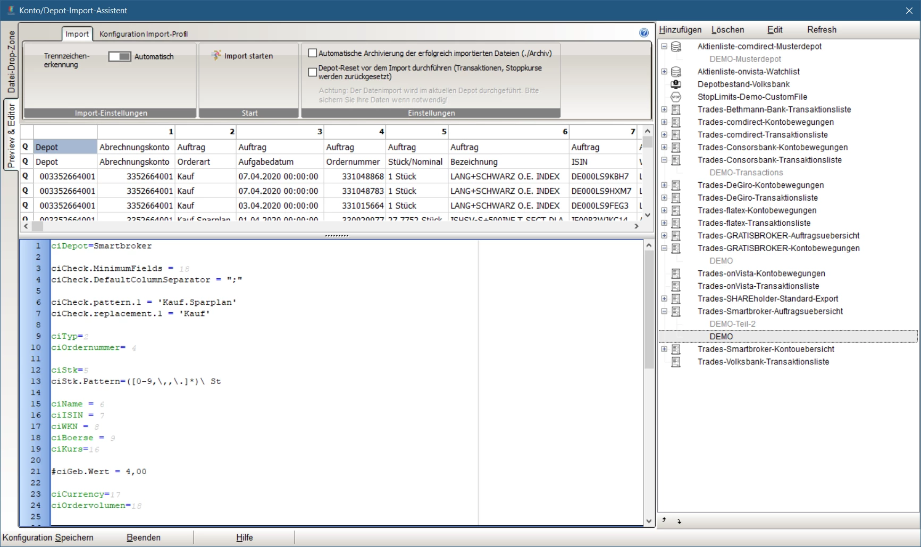Click the Trades-comdirect-Transaktionsliste document icon
Screen dimensions: 921x547
point(676,135)
